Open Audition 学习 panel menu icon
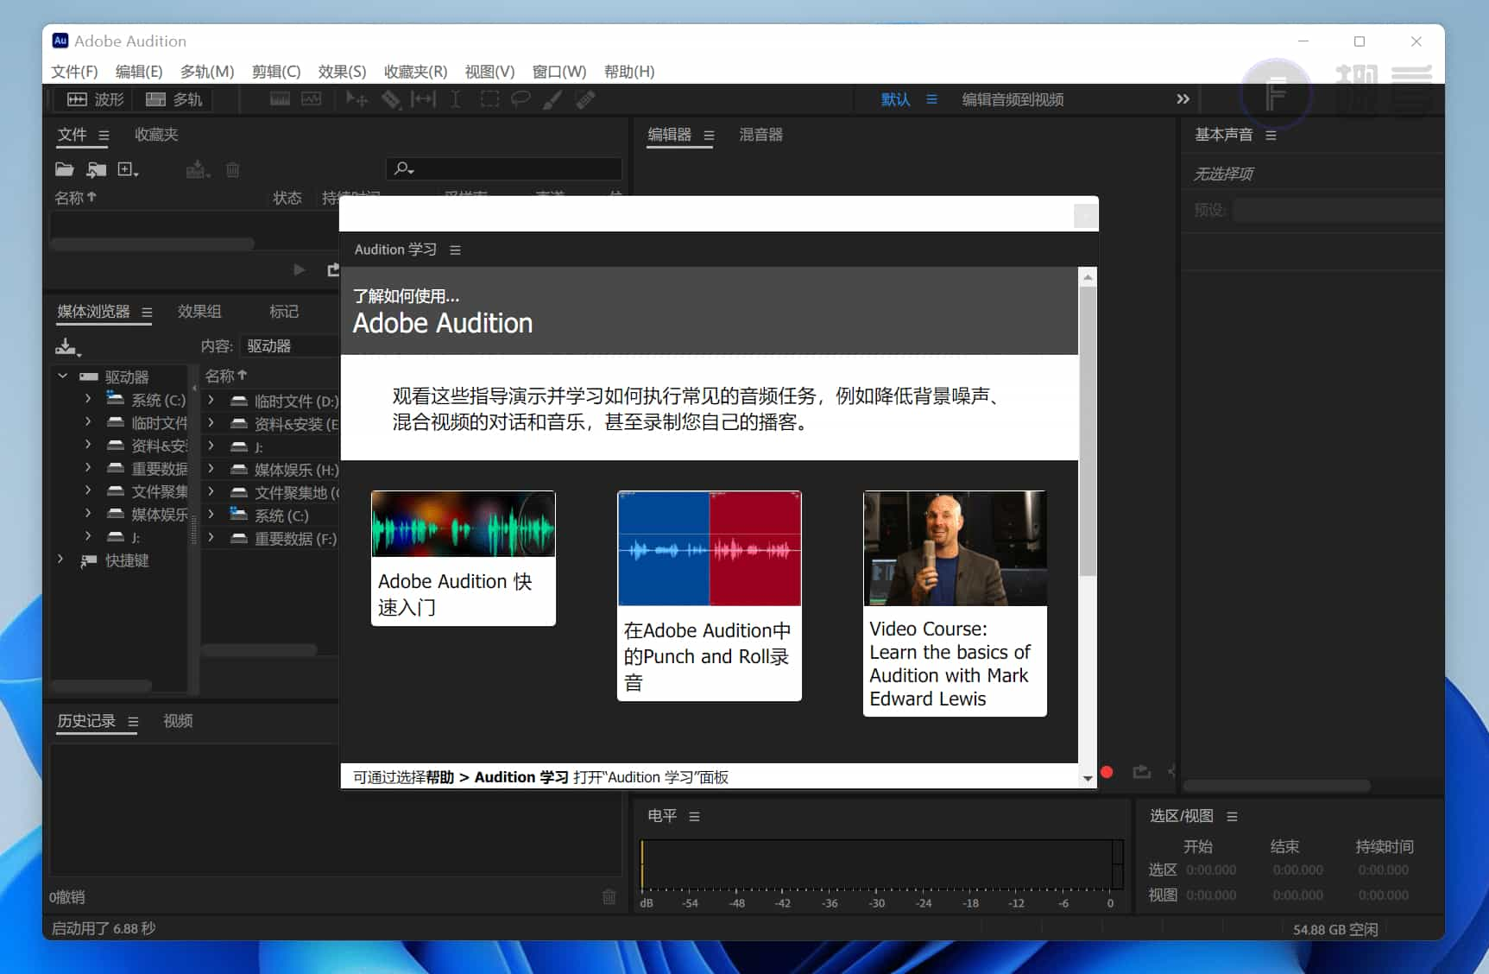1489x974 pixels. click(455, 250)
